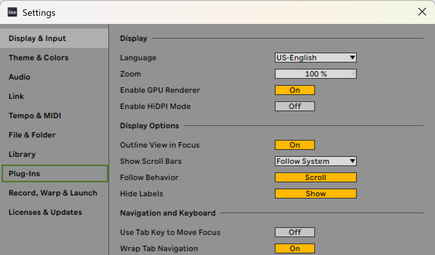Go to the Link settings tab
Screen dimensions: 435x255
54,96
